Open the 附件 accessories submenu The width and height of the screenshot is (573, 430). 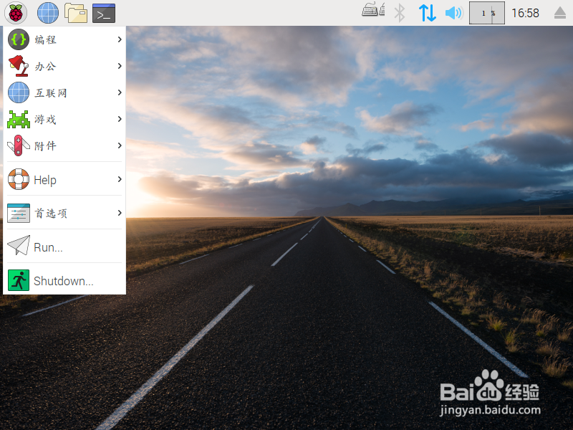point(64,145)
